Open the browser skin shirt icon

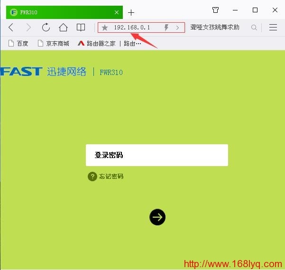215,10
